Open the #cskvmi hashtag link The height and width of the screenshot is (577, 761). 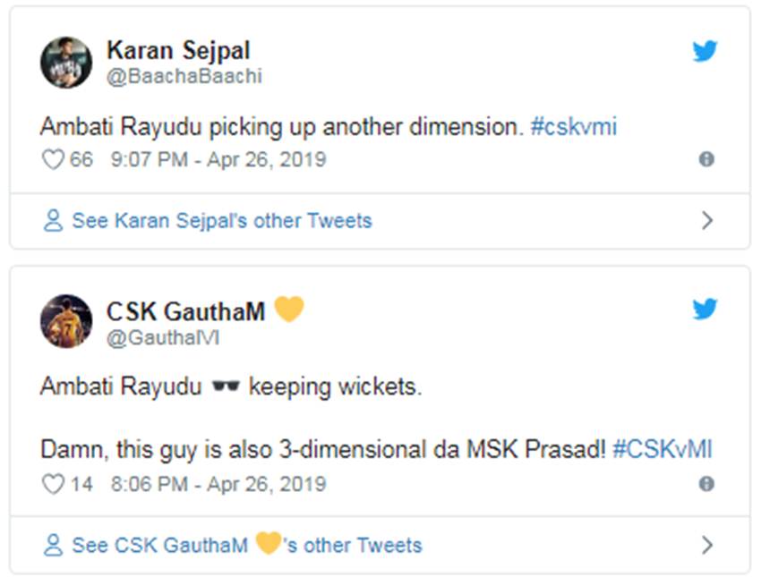(x=573, y=127)
